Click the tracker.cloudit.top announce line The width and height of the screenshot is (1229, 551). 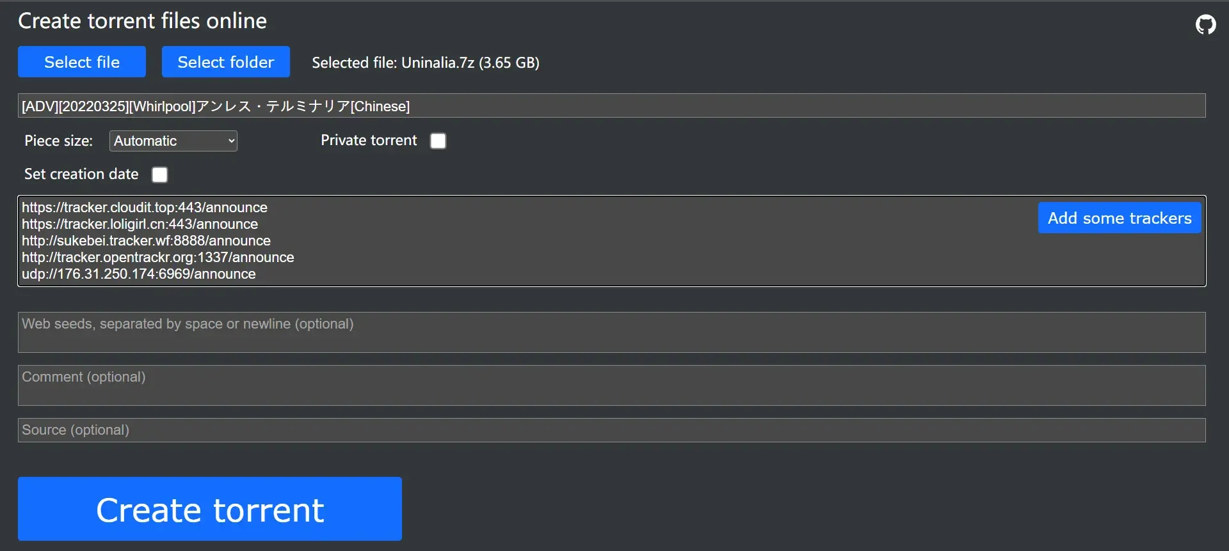click(x=145, y=207)
